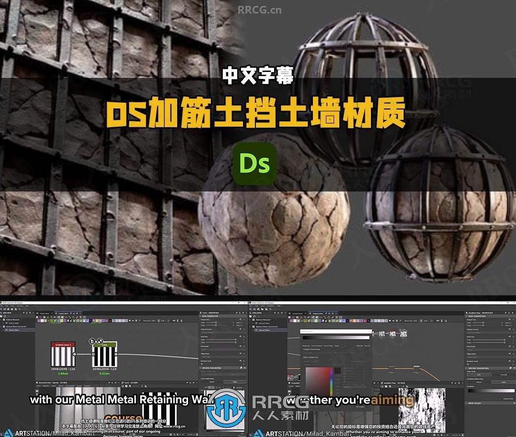Click the Gradient Map 2D preview image
The image size is (516, 437).
click(422, 411)
